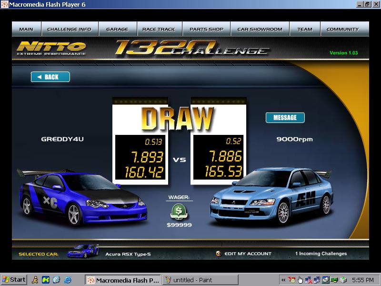Screen dimensions: 381x286
Task: Expand hidden system tray icons chevron
Action: 283,280
